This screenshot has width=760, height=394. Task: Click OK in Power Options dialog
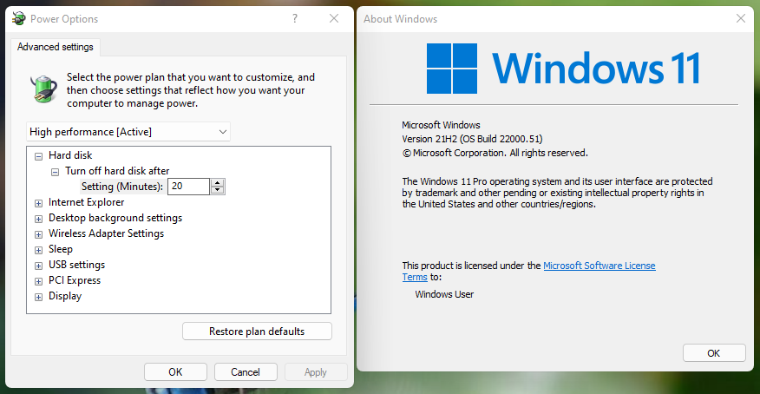pyautogui.click(x=175, y=371)
